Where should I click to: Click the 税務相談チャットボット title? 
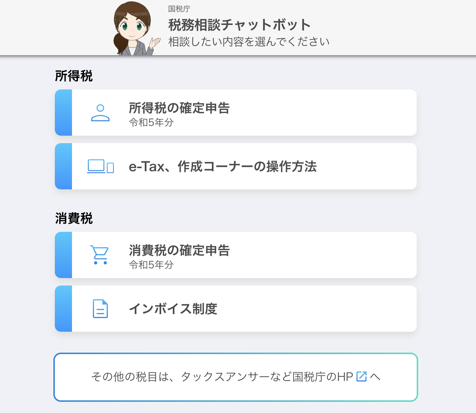[239, 25]
